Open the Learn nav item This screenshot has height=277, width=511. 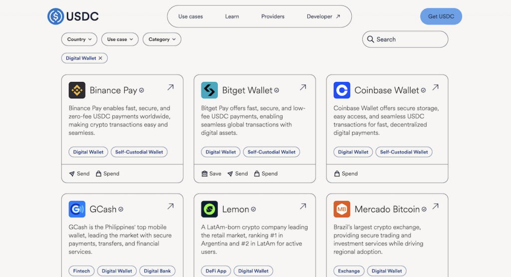[x=232, y=16]
